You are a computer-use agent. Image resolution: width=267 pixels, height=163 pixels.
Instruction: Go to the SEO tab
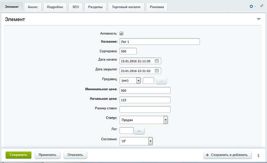coord(75,7)
